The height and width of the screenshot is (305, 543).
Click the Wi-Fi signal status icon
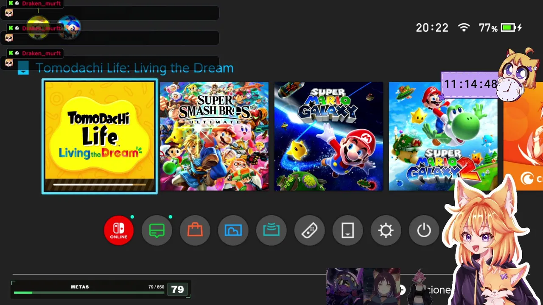pos(464,28)
